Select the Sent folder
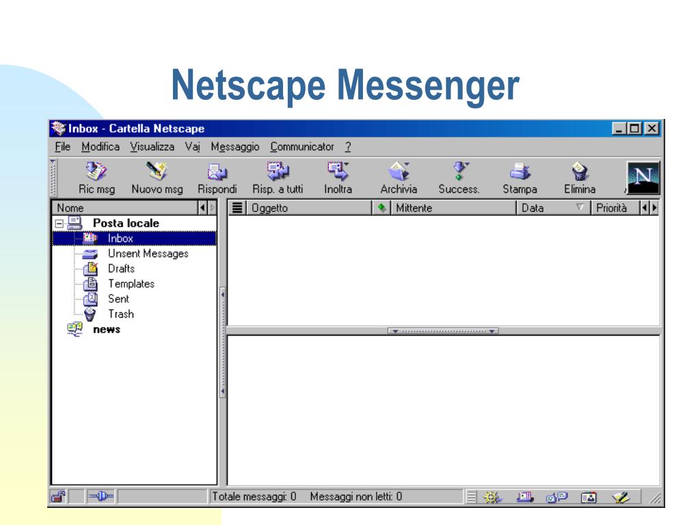 click(118, 299)
